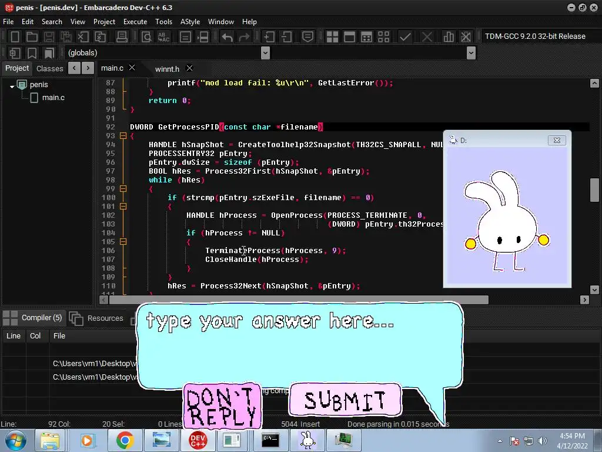Open the AStyle menu
The width and height of the screenshot is (602, 452).
pos(190,22)
